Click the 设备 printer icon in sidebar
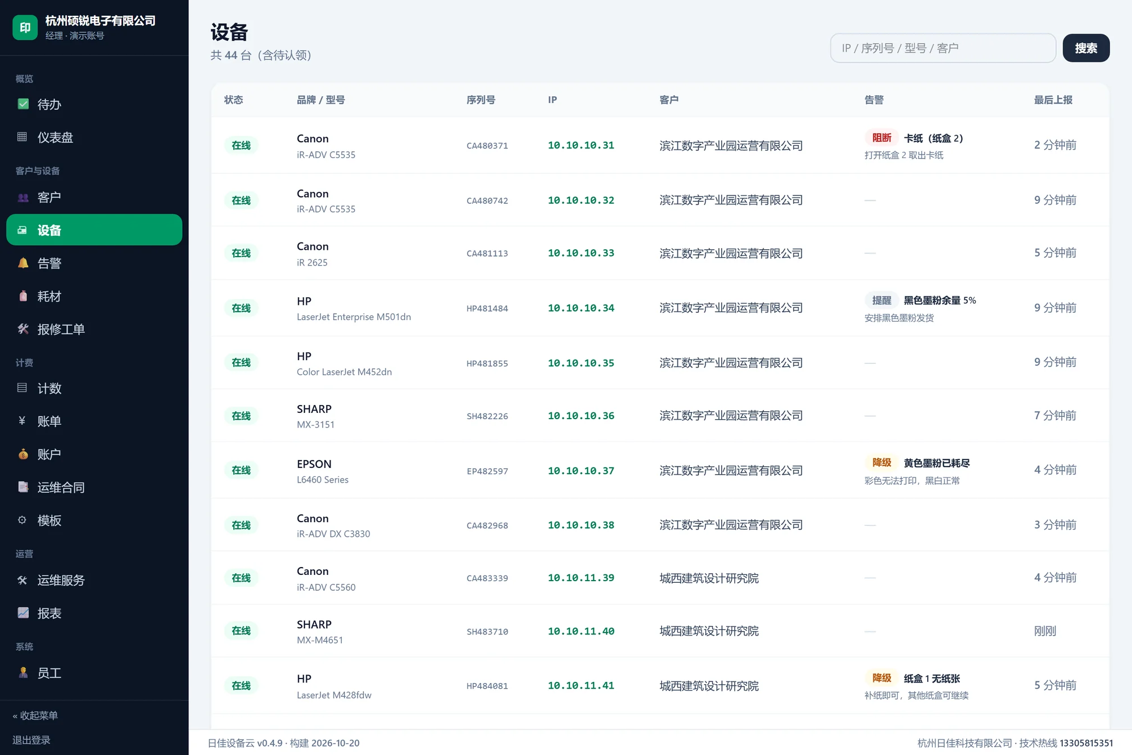The image size is (1132, 755). point(22,230)
